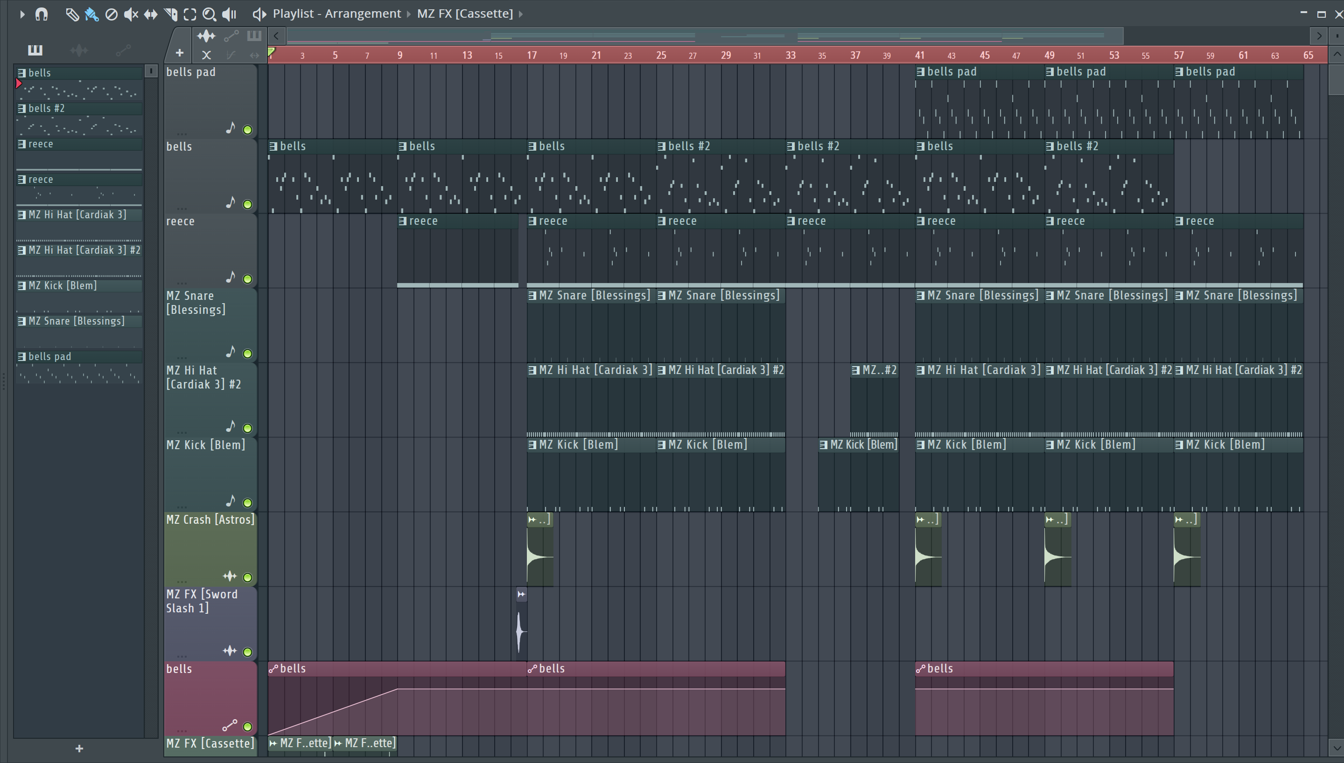Viewport: 1344px width, 763px height.
Task: Choose the Select marquee tool
Action: click(x=190, y=14)
